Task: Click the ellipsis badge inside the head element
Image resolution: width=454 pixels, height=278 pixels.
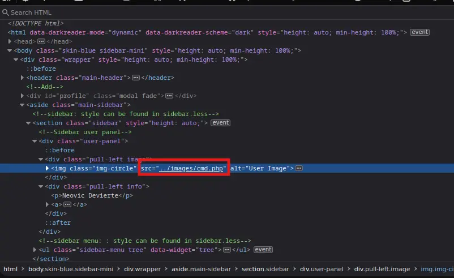Action: tap(41, 41)
